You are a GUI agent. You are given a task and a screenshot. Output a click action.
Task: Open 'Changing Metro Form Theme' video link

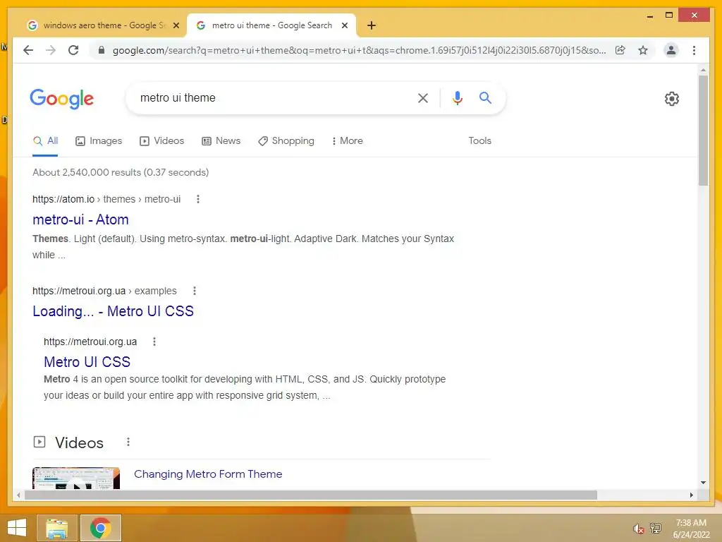[208, 474]
